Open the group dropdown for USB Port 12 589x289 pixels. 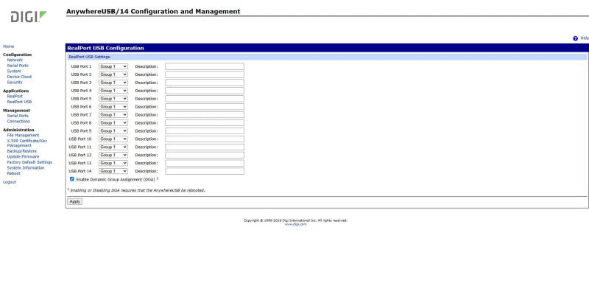[113, 155]
